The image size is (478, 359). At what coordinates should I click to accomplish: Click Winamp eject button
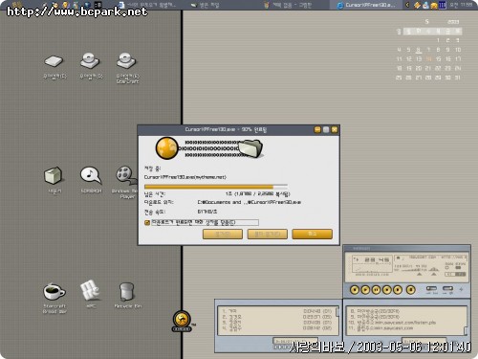pyautogui.click(x=411, y=290)
